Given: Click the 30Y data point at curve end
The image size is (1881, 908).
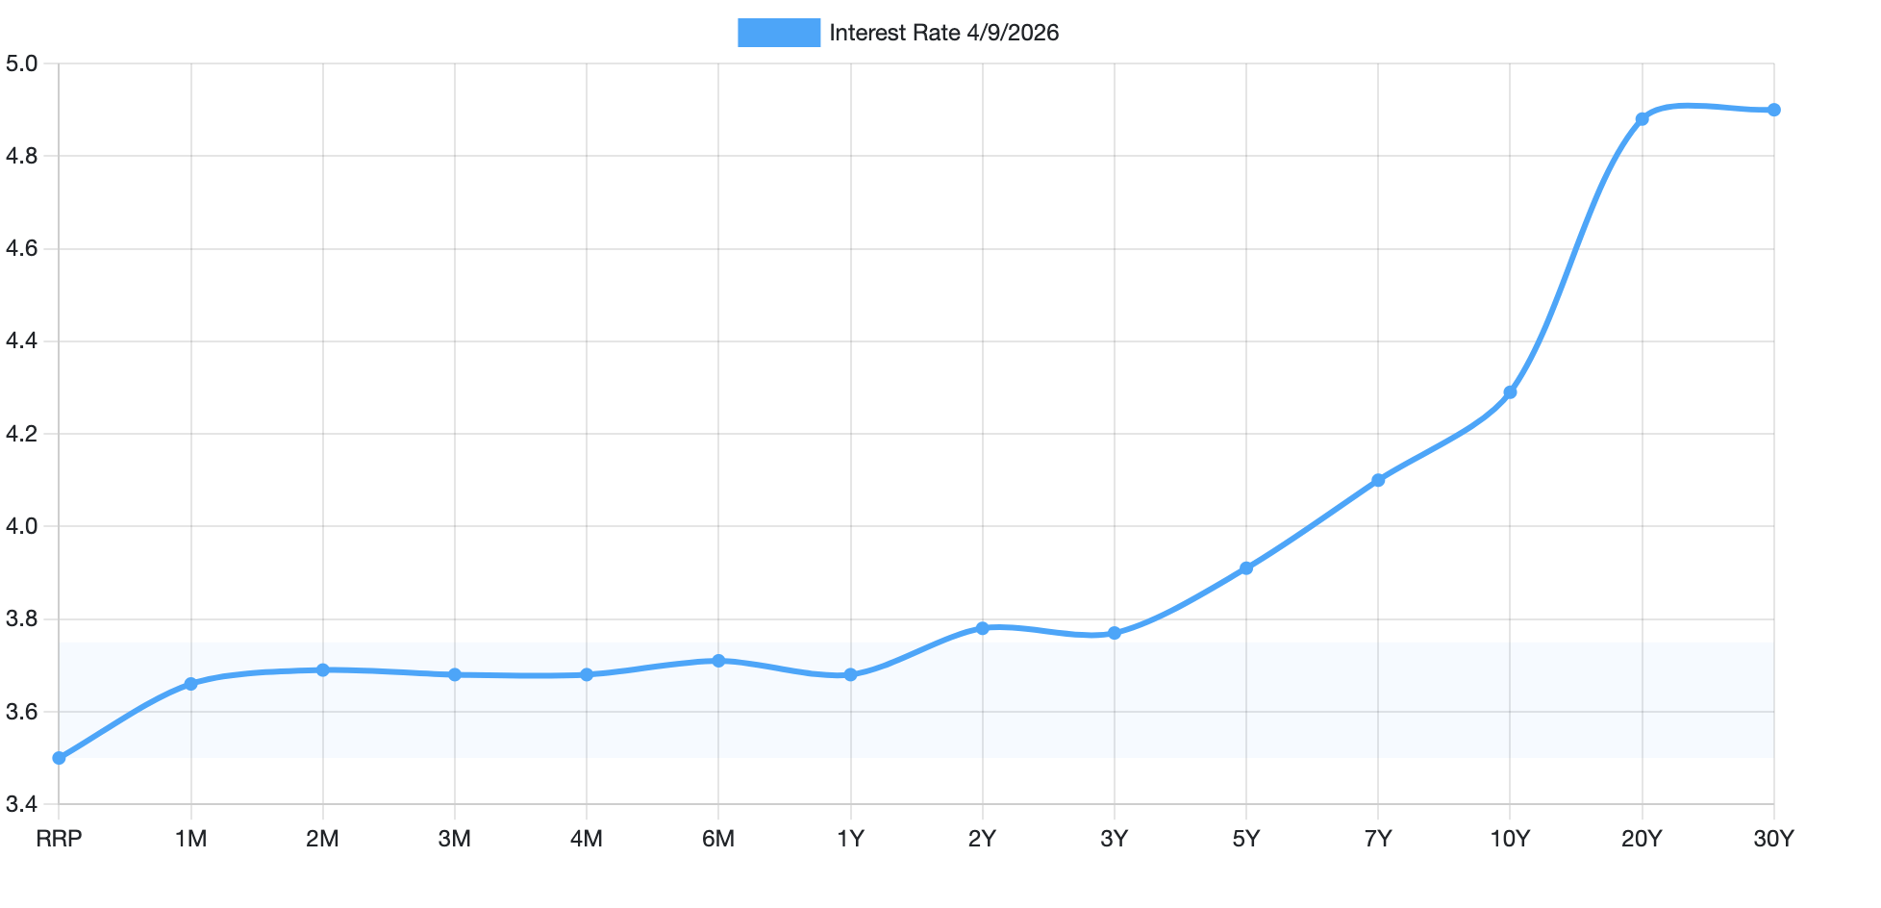Looking at the screenshot, I should tap(1773, 109).
